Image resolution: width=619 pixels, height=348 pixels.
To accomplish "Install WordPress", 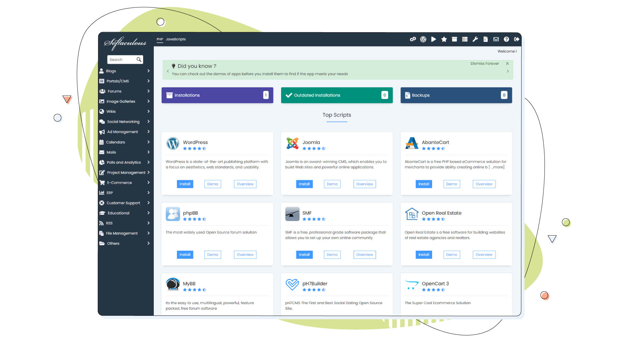I will (185, 184).
